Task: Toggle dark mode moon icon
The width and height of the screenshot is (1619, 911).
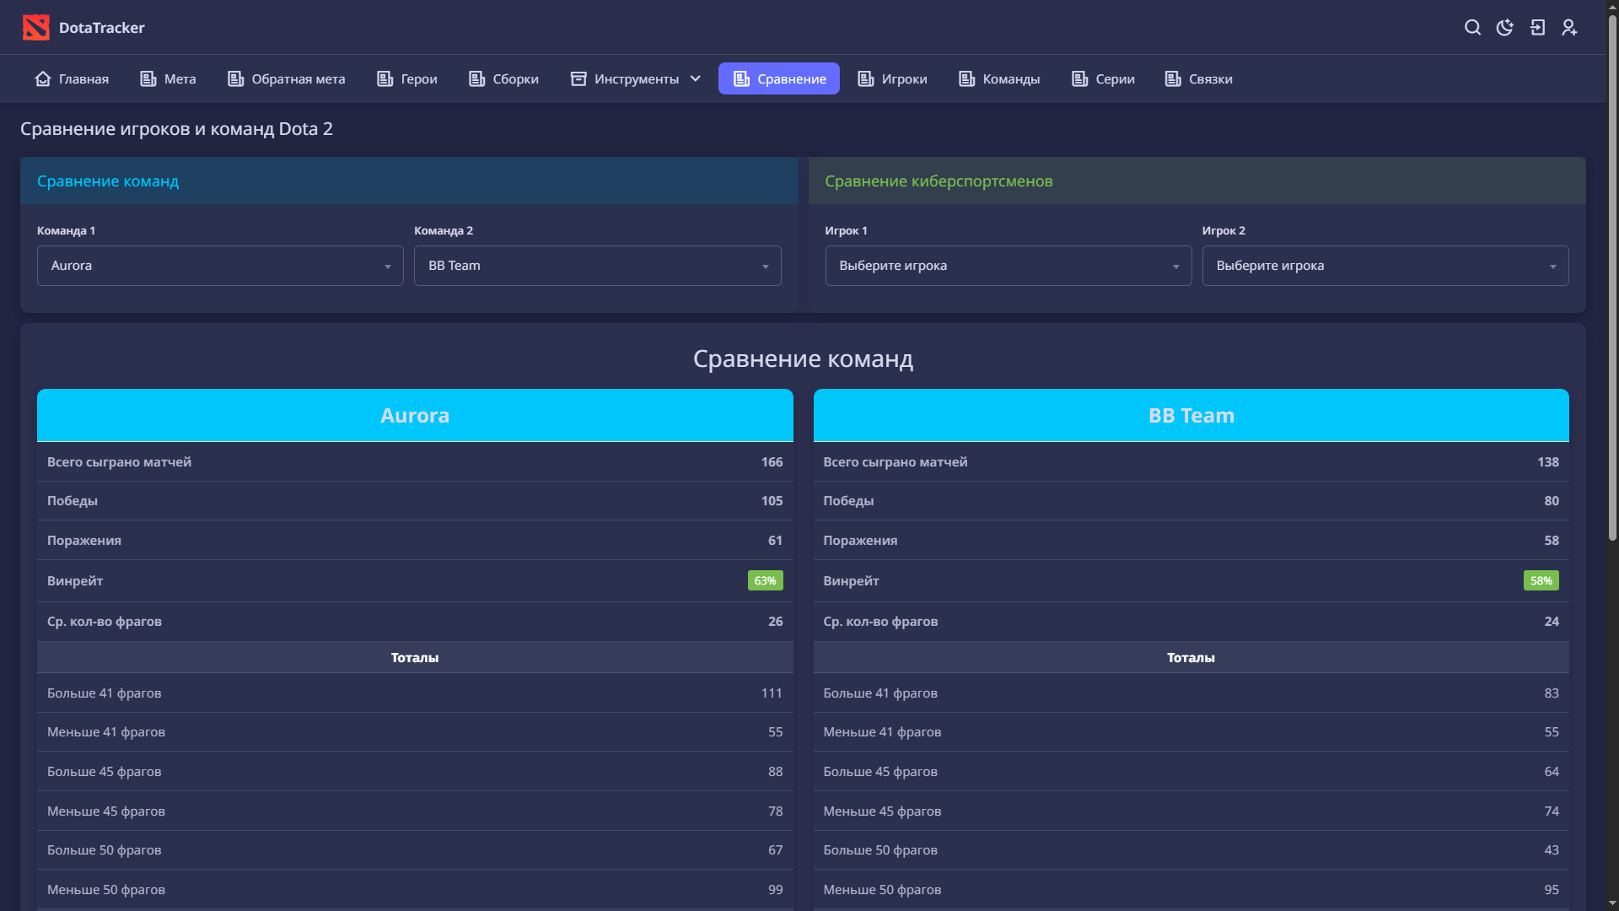Action: coord(1505,28)
